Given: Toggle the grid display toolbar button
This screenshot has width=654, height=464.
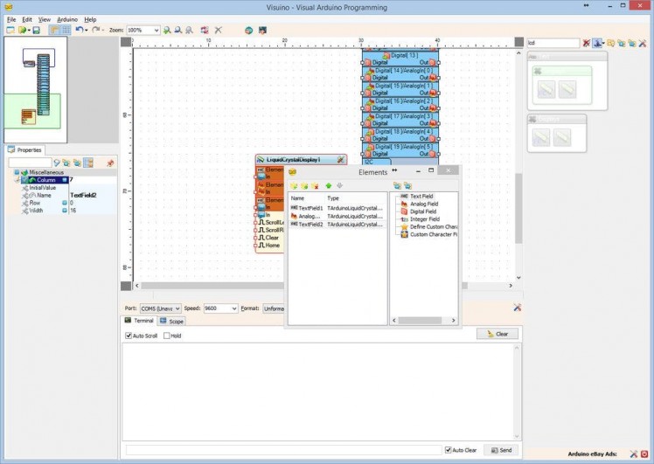Looking at the screenshot, I should (x=66, y=30).
